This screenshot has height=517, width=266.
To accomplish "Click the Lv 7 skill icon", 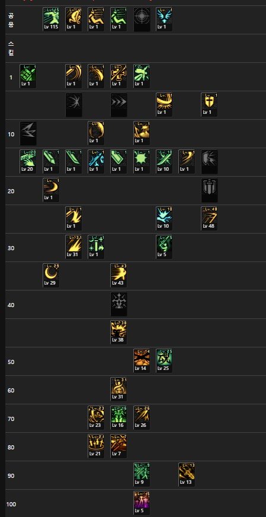I will tap(118, 446).
